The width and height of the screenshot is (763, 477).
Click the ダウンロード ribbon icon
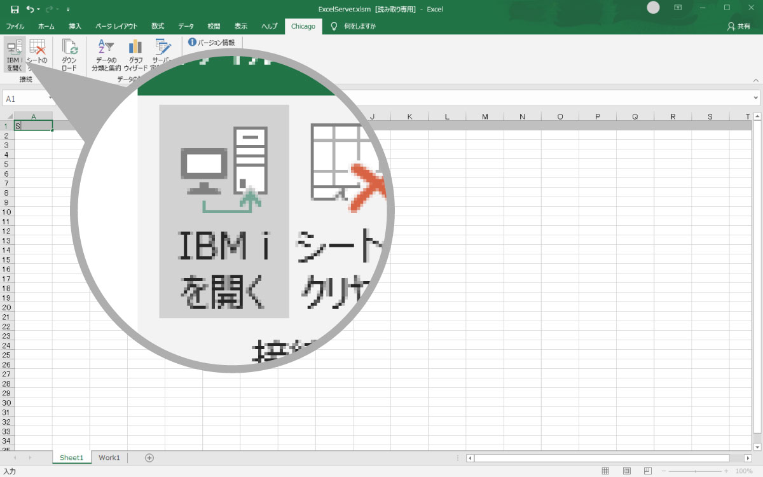tap(69, 48)
